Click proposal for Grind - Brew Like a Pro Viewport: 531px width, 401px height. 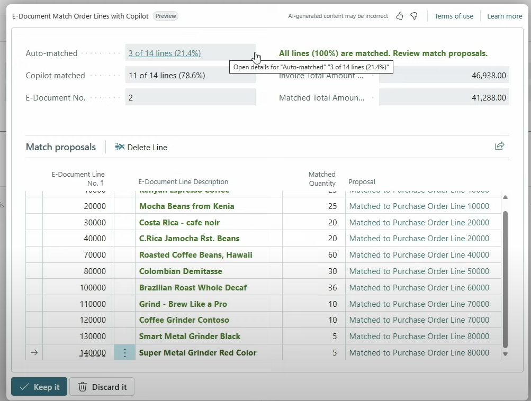(x=419, y=304)
